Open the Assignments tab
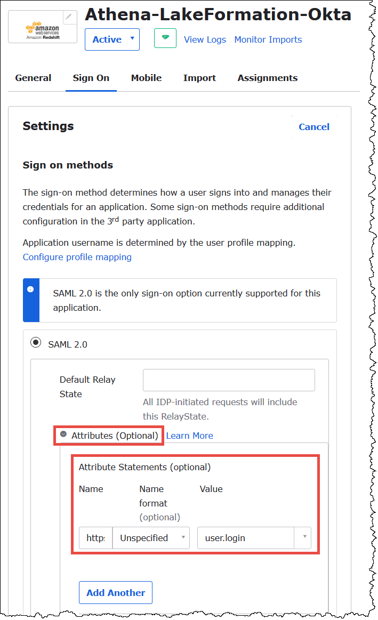This screenshot has height=620, width=378. coord(267,78)
